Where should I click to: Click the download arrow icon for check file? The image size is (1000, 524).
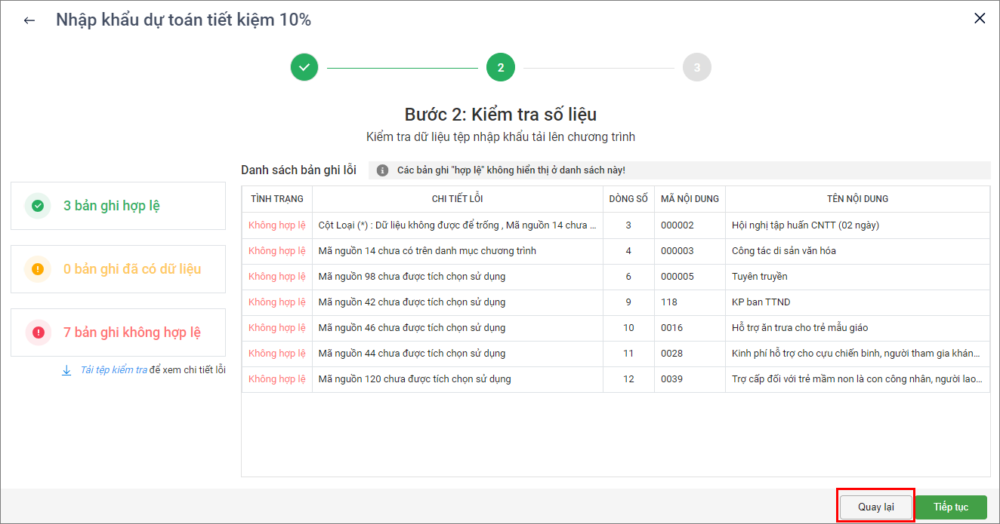pos(66,370)
